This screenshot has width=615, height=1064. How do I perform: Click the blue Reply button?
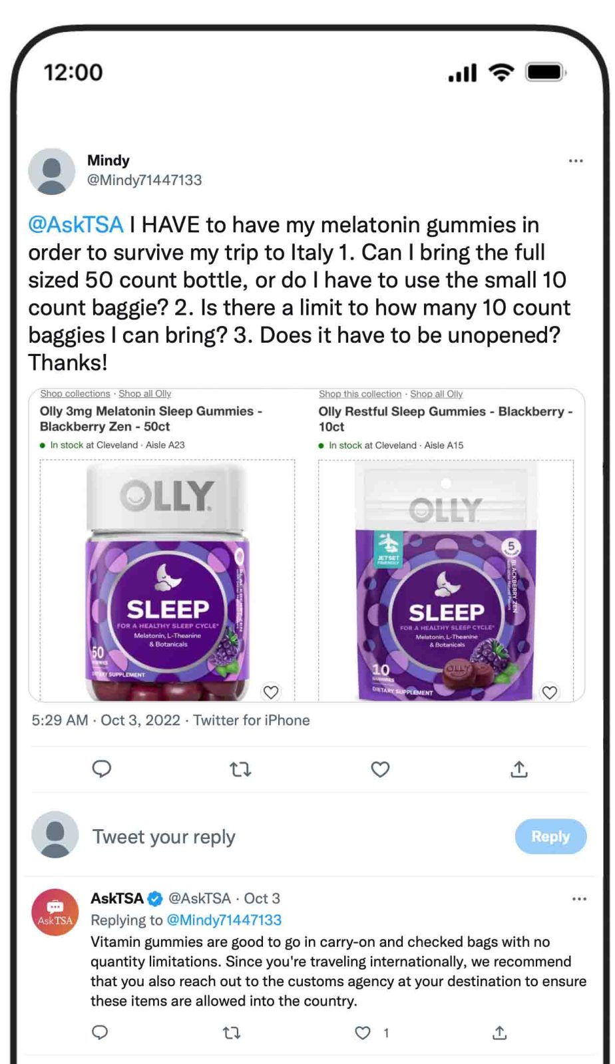click(550, 836)
